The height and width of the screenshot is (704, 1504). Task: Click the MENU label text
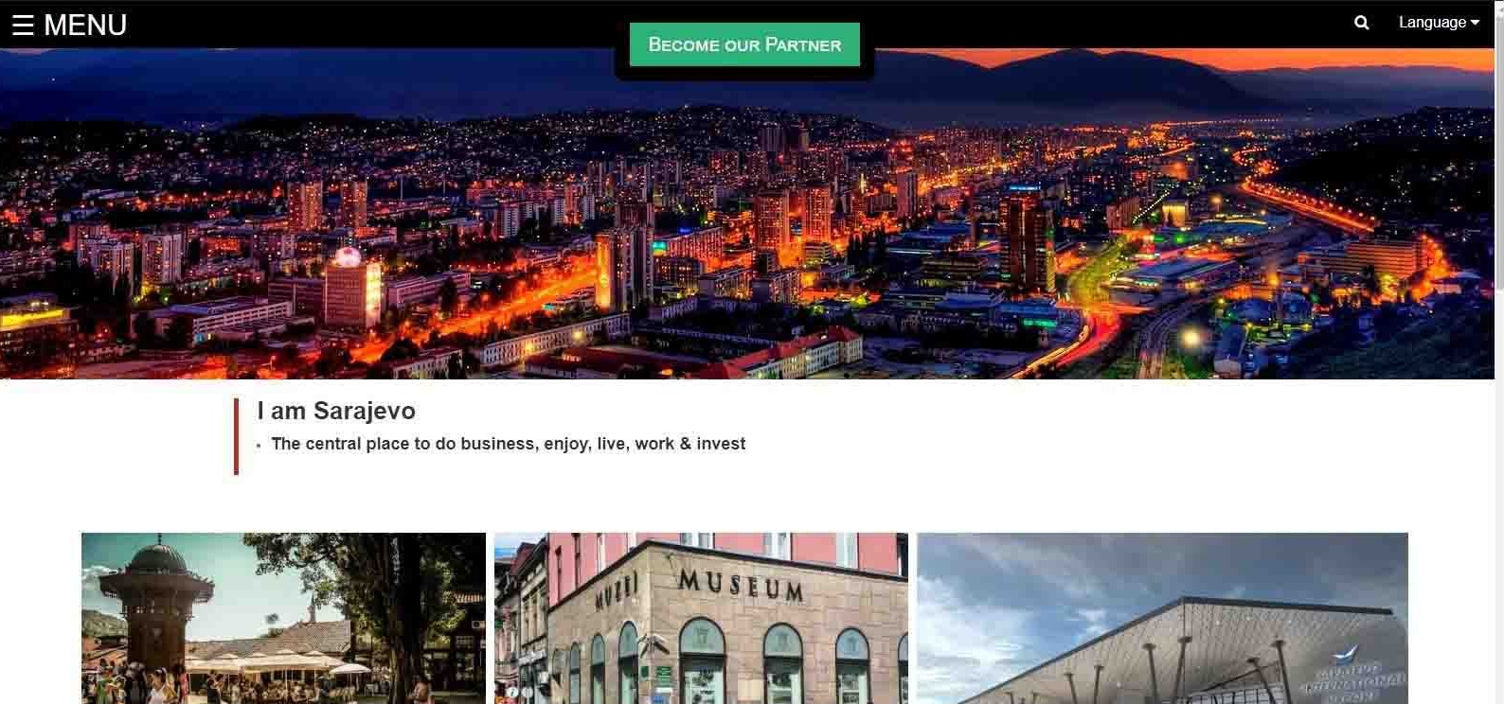85,25
